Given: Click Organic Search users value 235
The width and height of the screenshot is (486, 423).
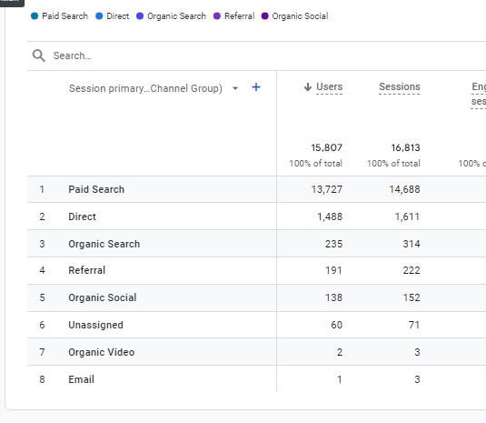Looking at the screenshot, I should [x=333, y=244].
